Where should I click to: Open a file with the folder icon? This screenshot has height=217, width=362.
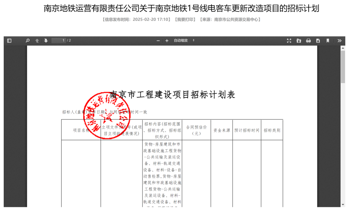pyautogui.click(x=299, y=41)
